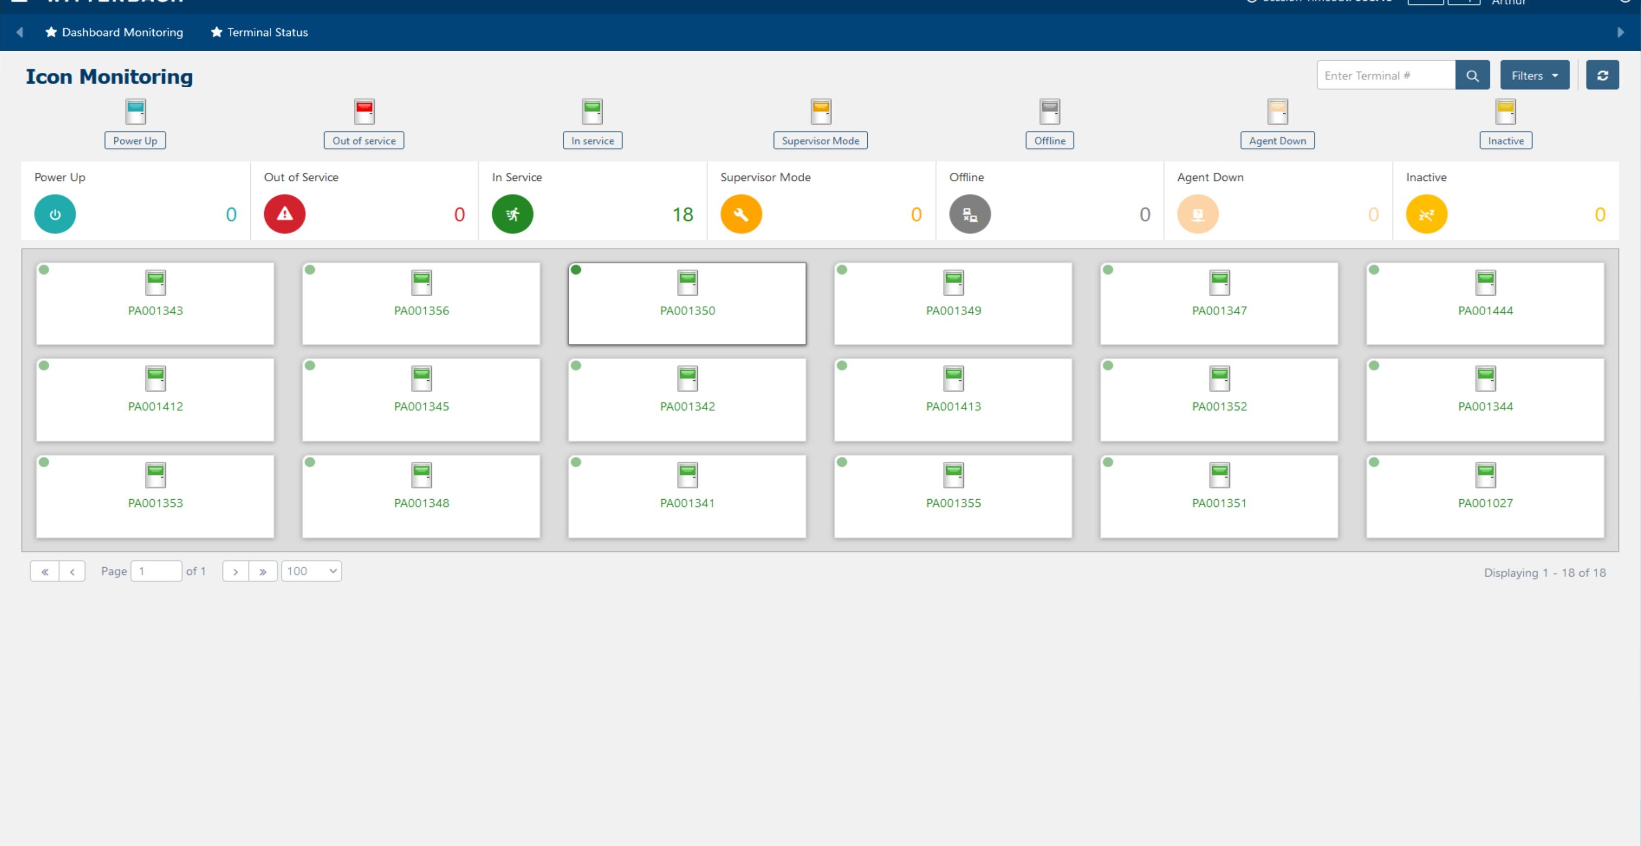Click terminal icon for PA001444
Image resolution: width=1641 pixels, height=846 pixels.
(x=1486, y=283)
